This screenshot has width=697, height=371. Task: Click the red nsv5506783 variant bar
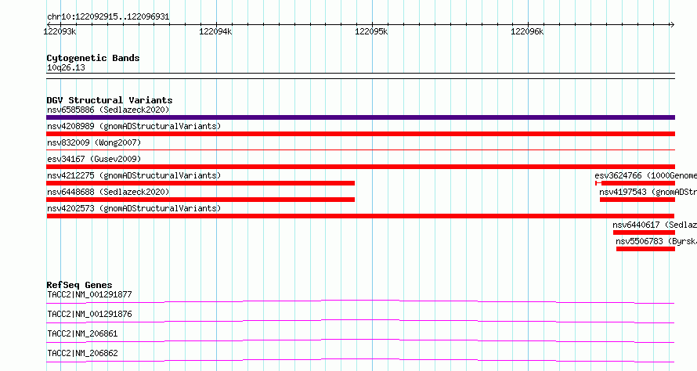645,249
